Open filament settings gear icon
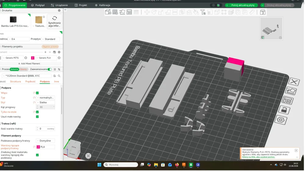305x171 pixels. 59,52
